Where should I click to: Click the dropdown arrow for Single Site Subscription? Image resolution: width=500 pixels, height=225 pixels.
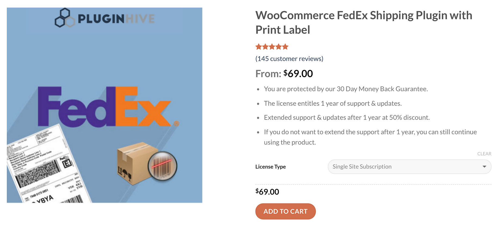click(x=484, y=167)
